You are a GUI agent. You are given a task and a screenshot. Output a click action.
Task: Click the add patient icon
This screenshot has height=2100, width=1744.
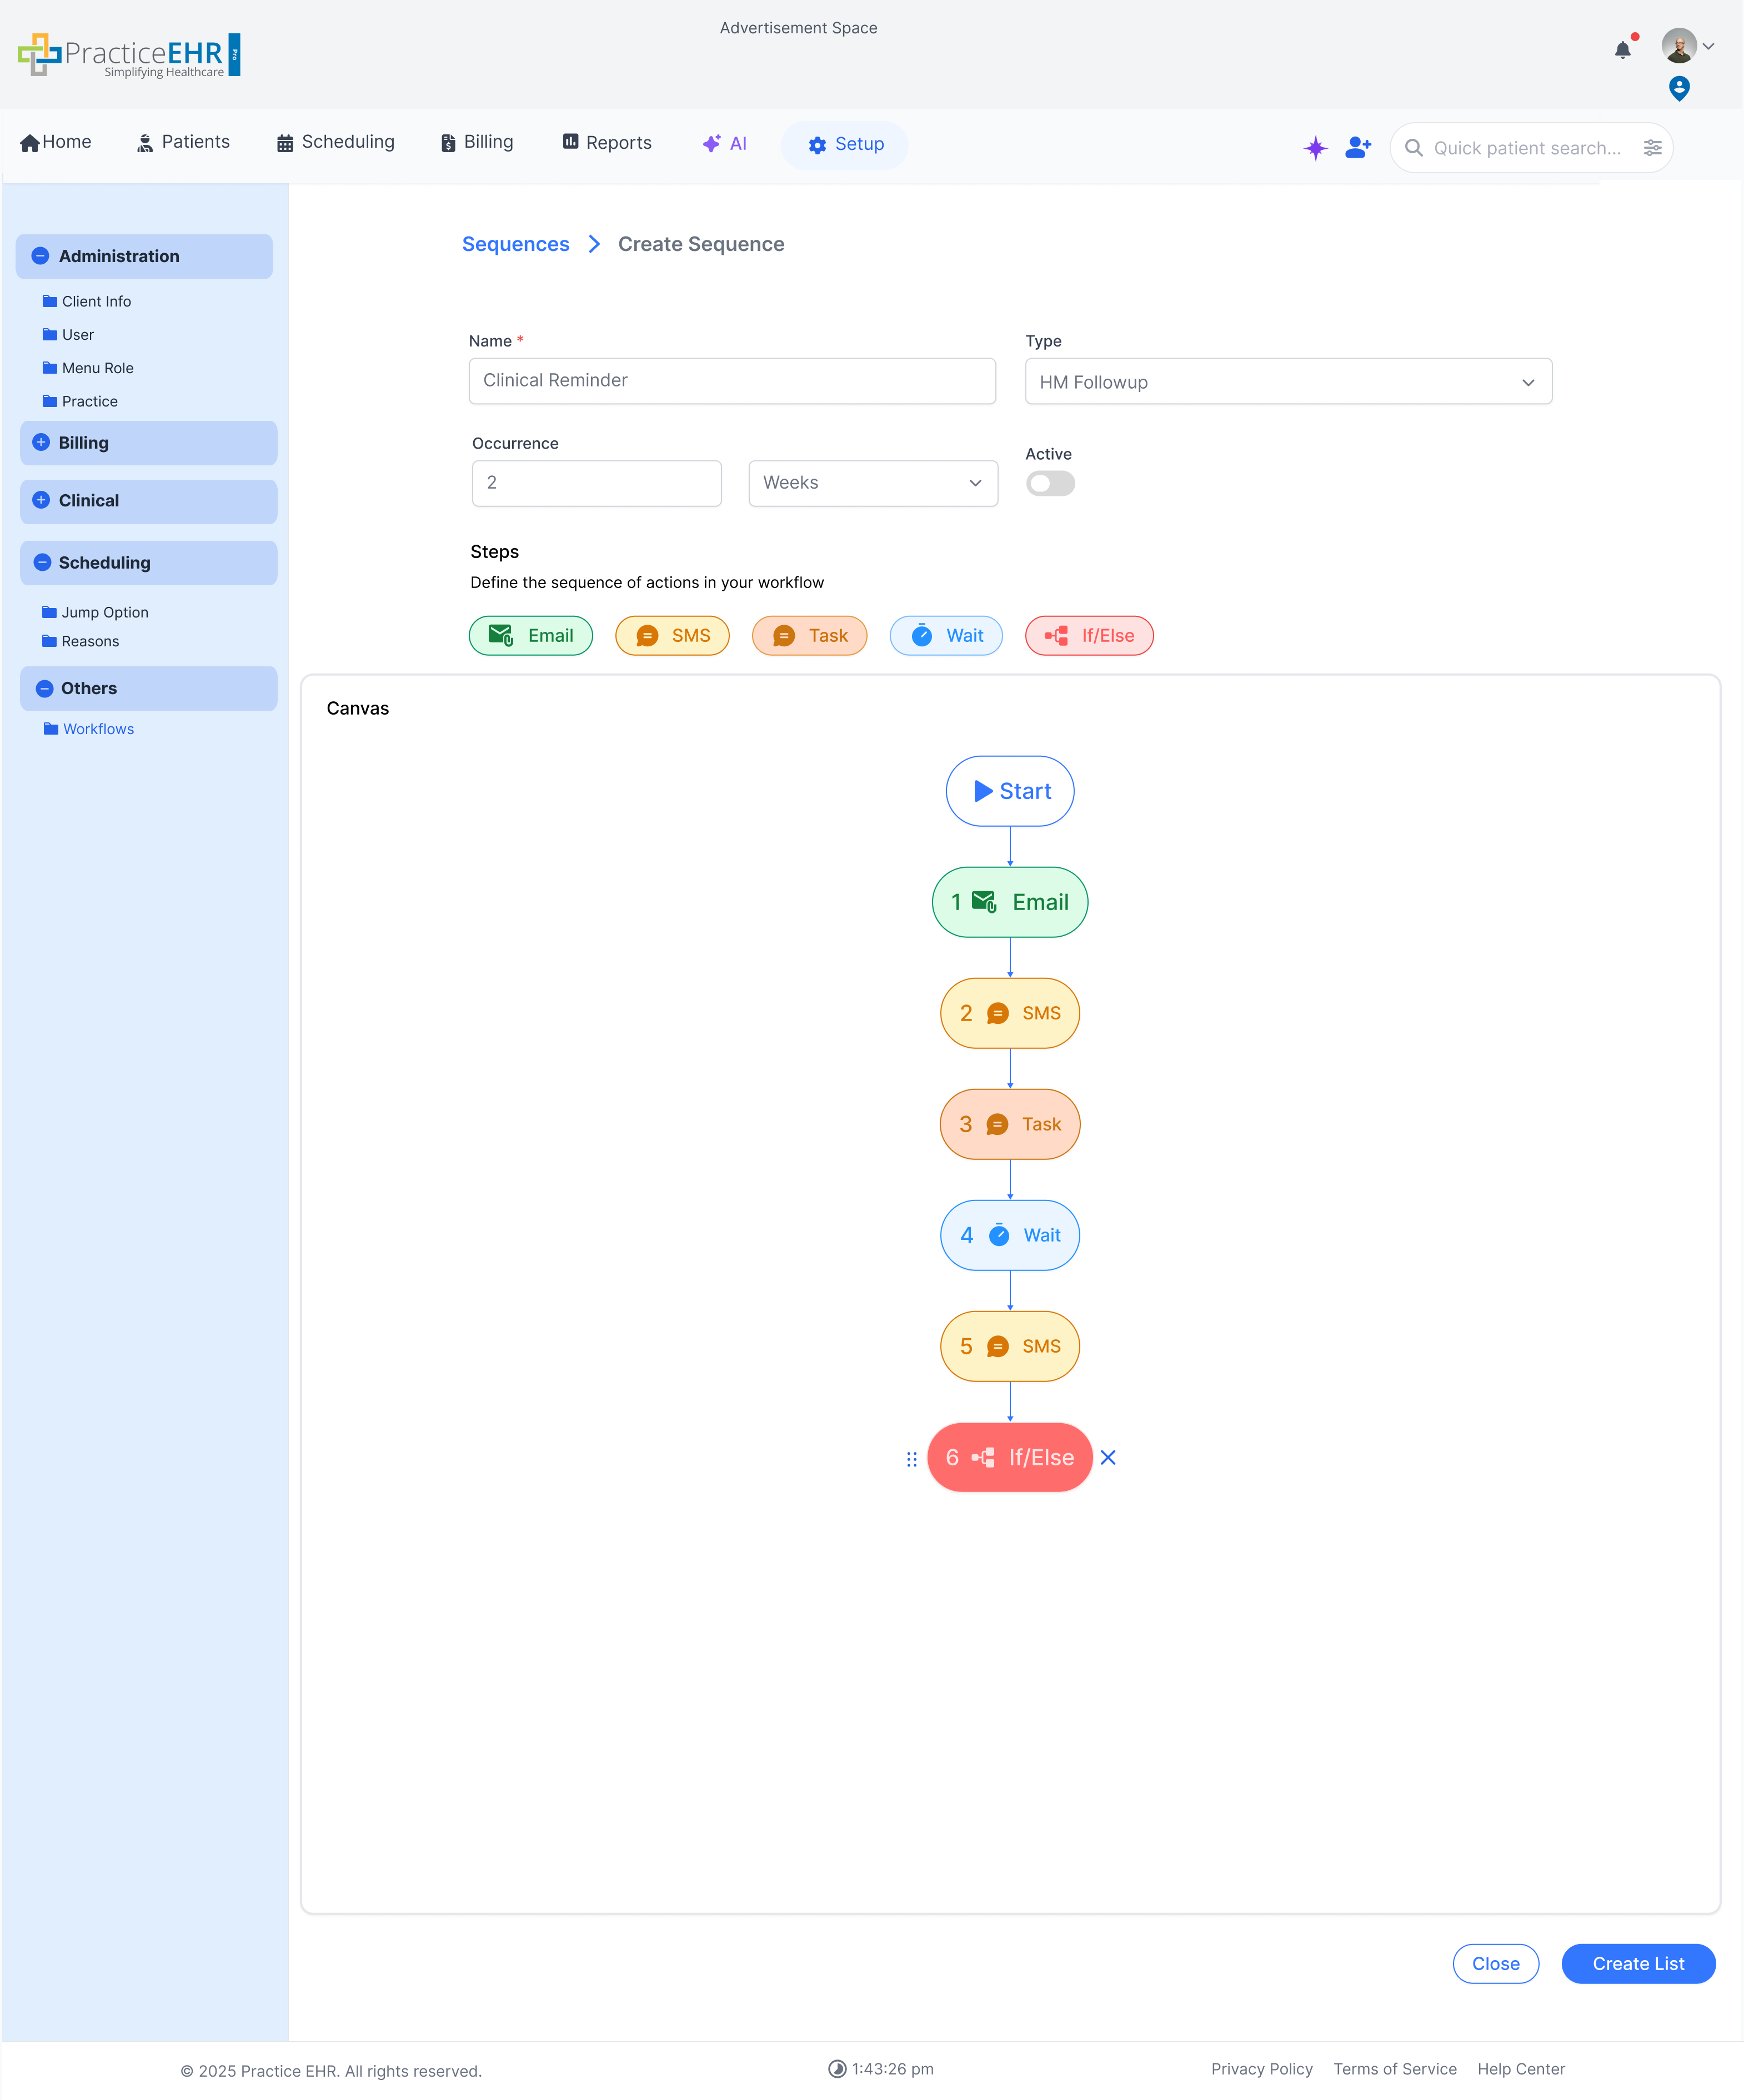click(1357, 148)
